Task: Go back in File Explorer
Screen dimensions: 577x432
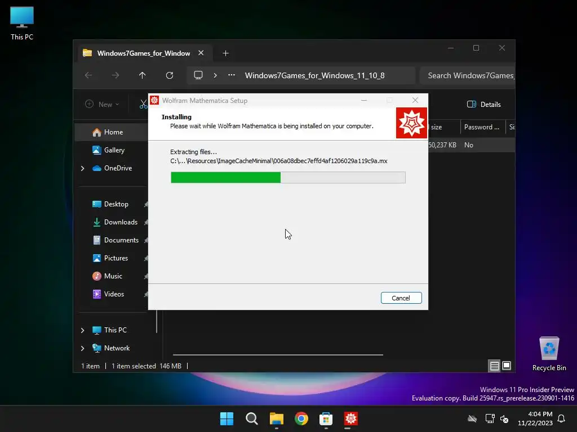Action: click(88, 75)
